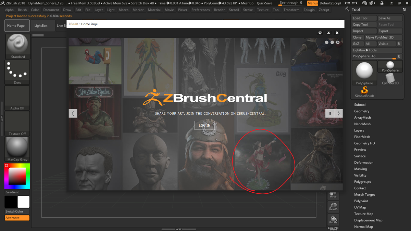Select the third slide indicator dot
Screen dimensions: 411x231
tap(338, 42)
